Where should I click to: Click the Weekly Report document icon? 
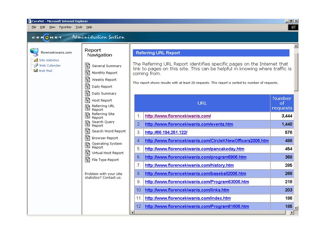point(87,79)
